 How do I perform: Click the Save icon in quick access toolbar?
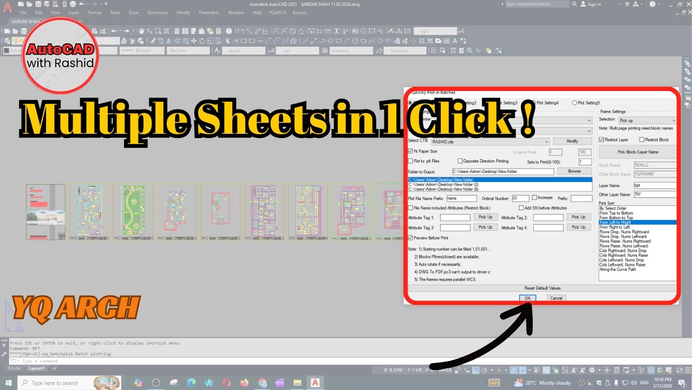point(38,4)
